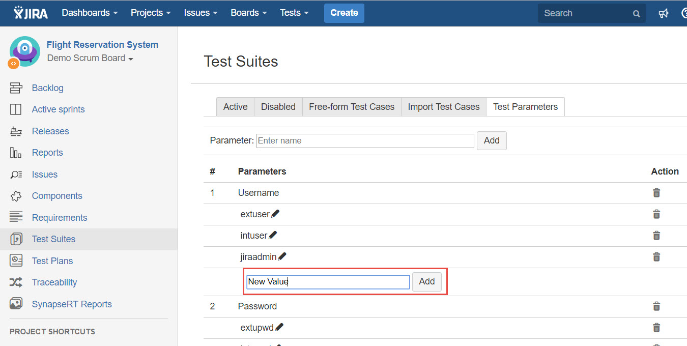Screen dimensions: 687x346
Task: Delete the extuser value using trash icon
Action: pyautogui.click(x=656, y=214)
